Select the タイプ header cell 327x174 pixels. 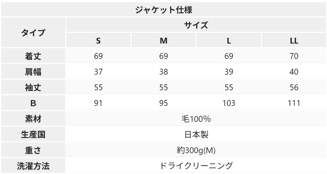[x=33, y=33]
